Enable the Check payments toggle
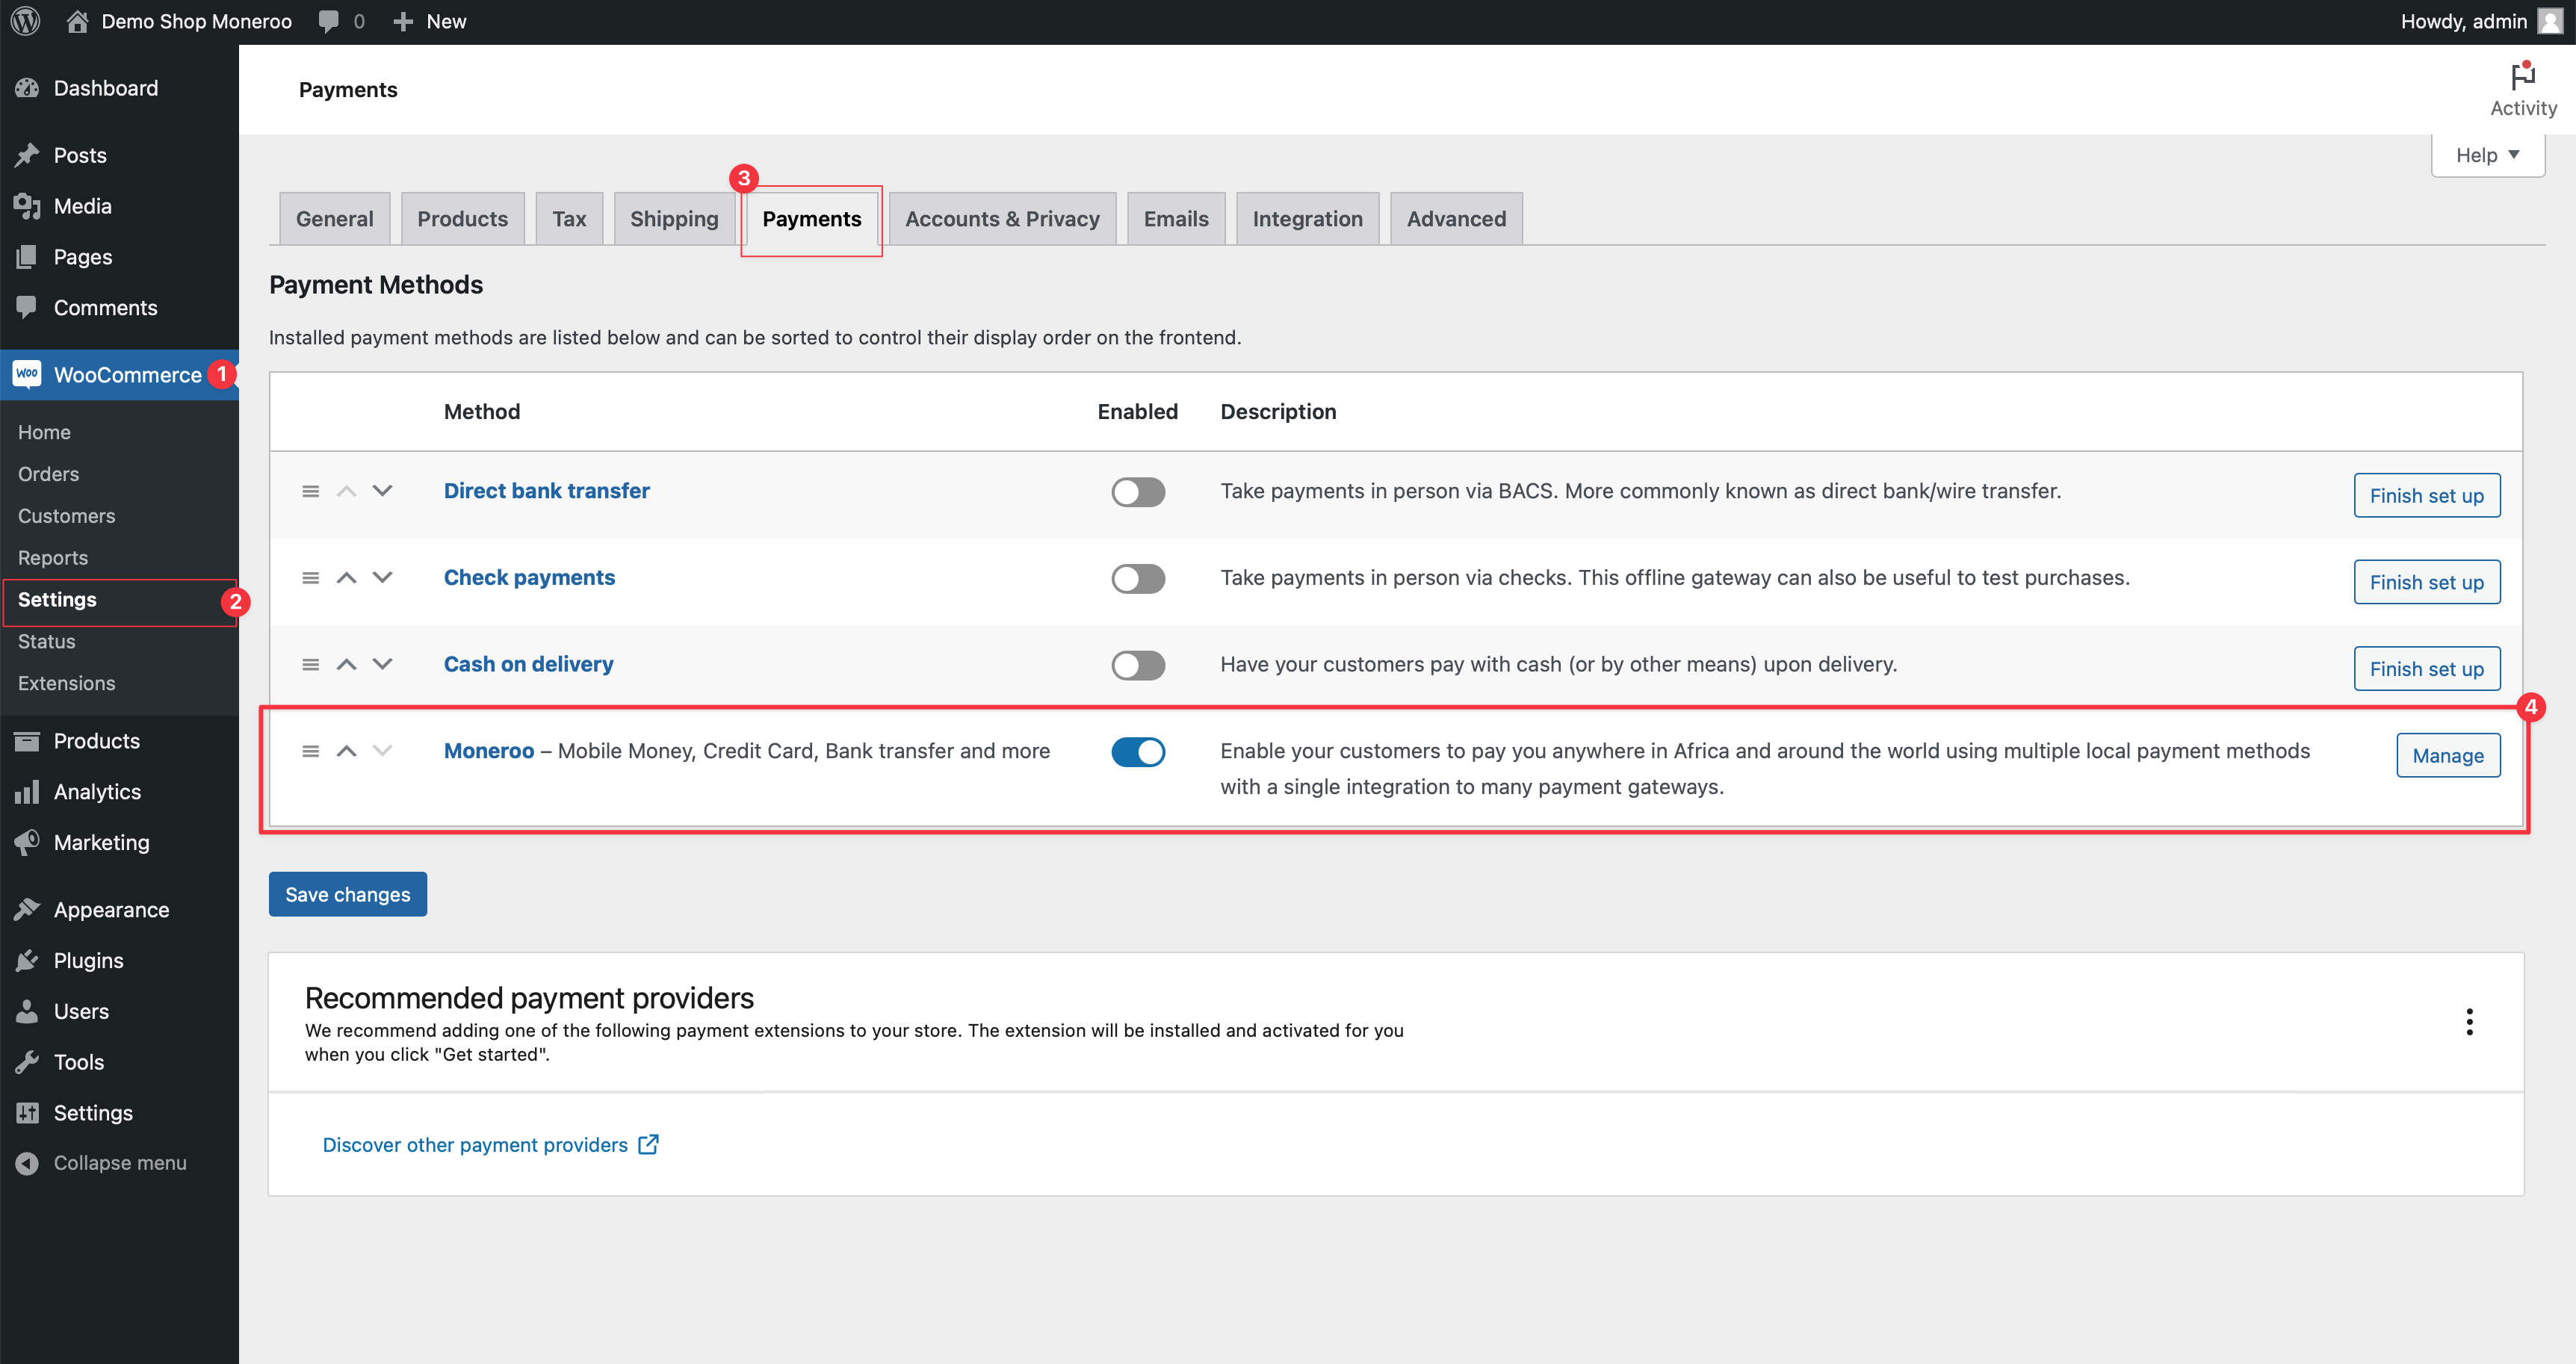2576x1364 pixels. pyautogui.click(x=1138, y=579)
